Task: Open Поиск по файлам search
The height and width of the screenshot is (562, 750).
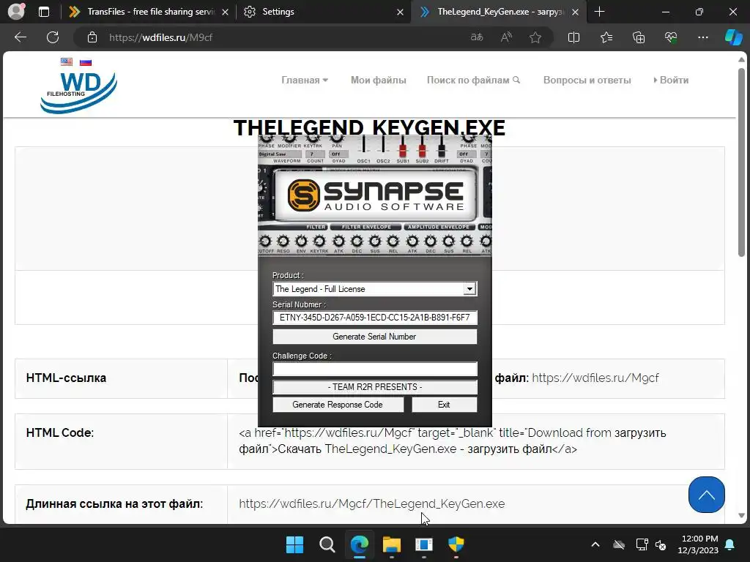Action: 473,80
